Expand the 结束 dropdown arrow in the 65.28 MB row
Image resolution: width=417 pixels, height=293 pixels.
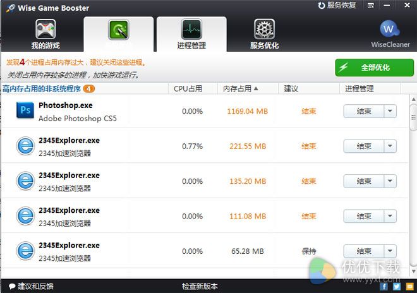click(x=390, y=251)
